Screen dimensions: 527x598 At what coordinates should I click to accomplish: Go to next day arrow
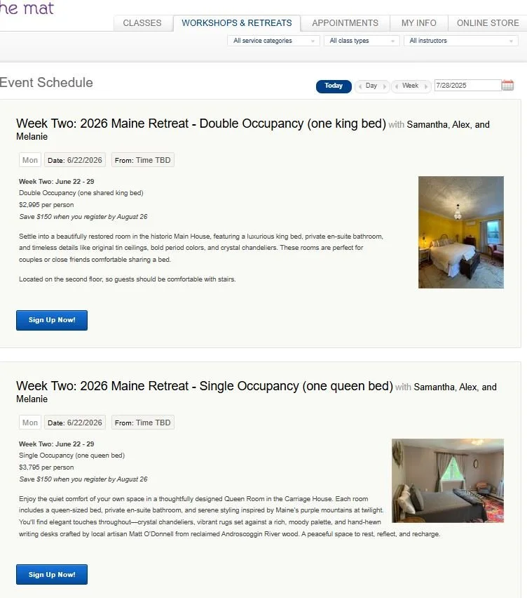[x=385, y=86]
